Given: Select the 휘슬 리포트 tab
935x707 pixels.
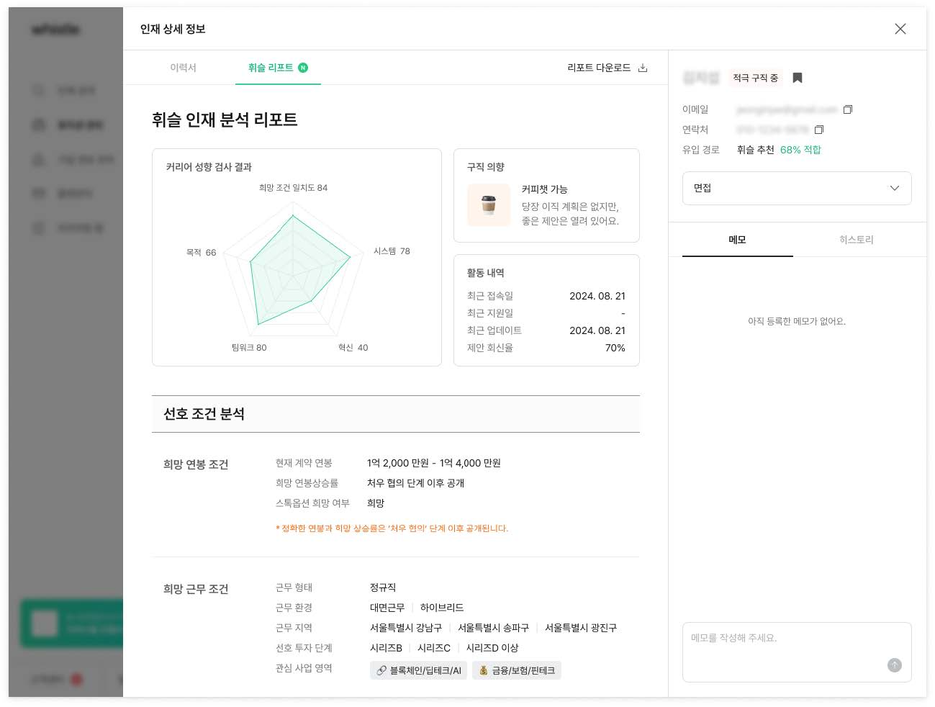Looking at the screenshot, I should coord(271,68).
